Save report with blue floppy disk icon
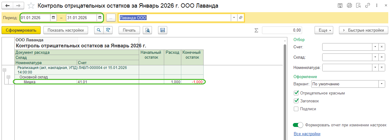 click(x=162, y=30)
